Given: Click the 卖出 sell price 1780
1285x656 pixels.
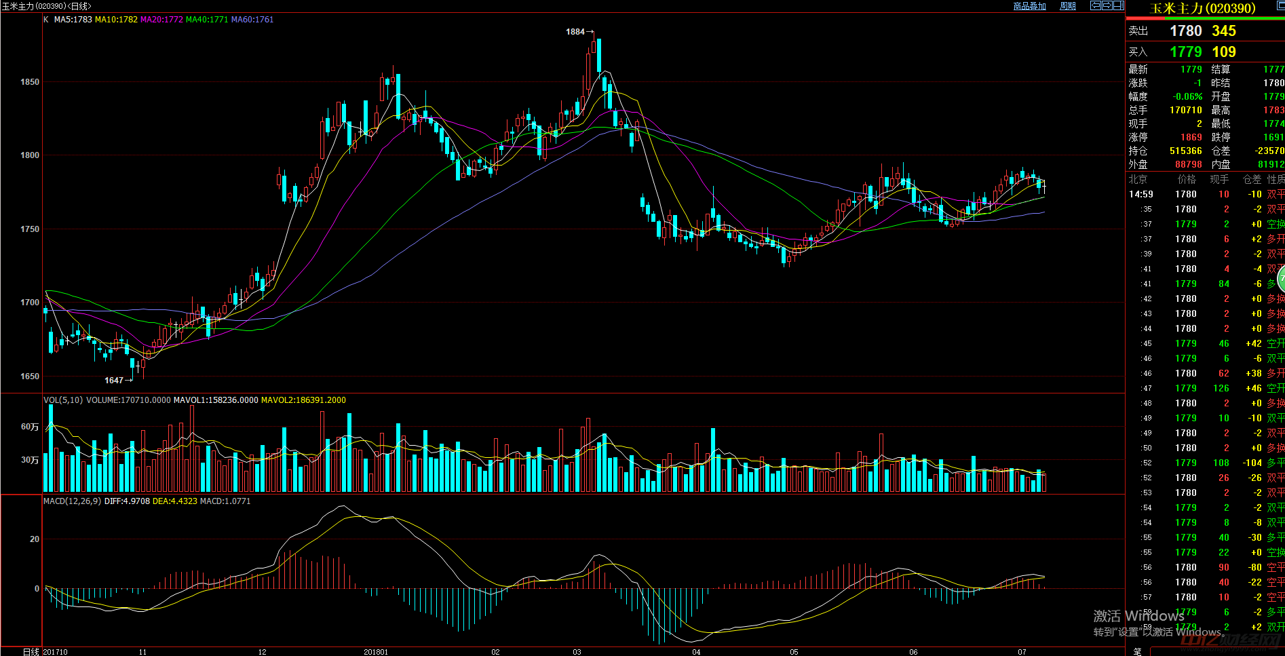Looking at the screenshot, I should pyautogui.click(x=1185, y=31).
